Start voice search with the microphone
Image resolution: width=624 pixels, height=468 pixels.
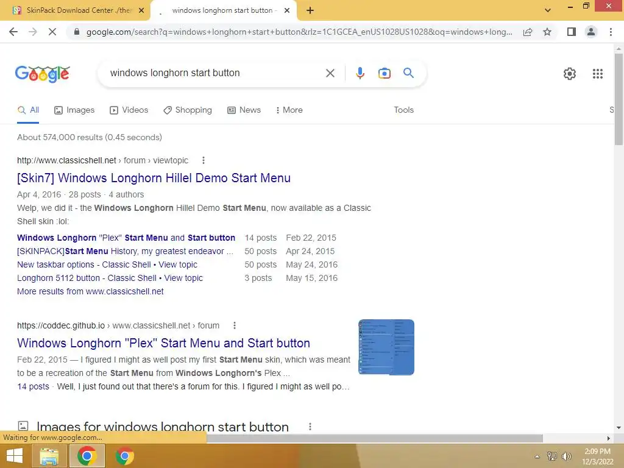pos(360,73)
